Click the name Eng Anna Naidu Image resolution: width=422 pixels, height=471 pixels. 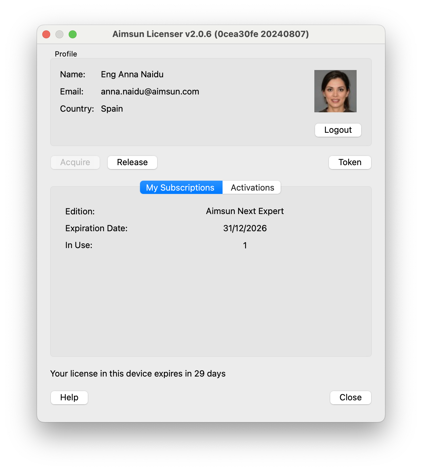coord(132,74)
